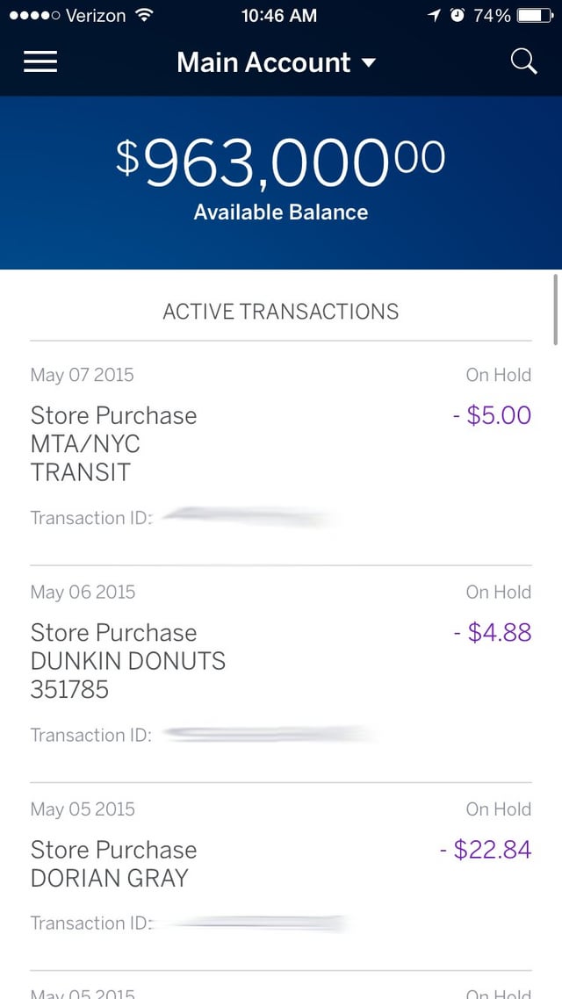Open the Dorian Gray transaction
The image size is (562, 999).
click(x=113, y=864)
